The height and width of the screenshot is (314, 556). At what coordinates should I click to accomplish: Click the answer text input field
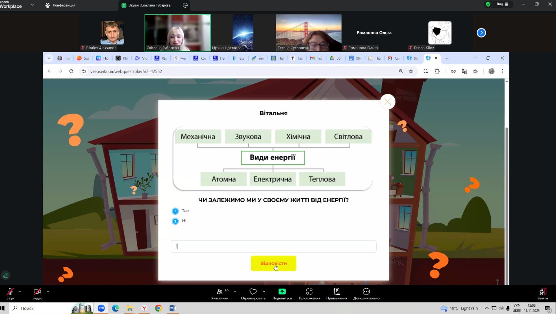tap(273, 246)
